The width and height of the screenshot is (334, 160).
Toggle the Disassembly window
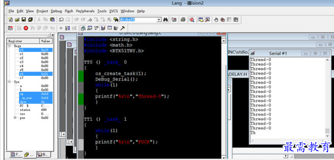83,28
